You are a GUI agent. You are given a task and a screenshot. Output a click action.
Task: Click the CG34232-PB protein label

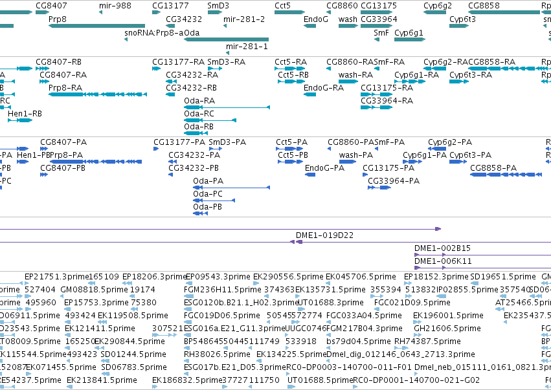click(194, 168)
